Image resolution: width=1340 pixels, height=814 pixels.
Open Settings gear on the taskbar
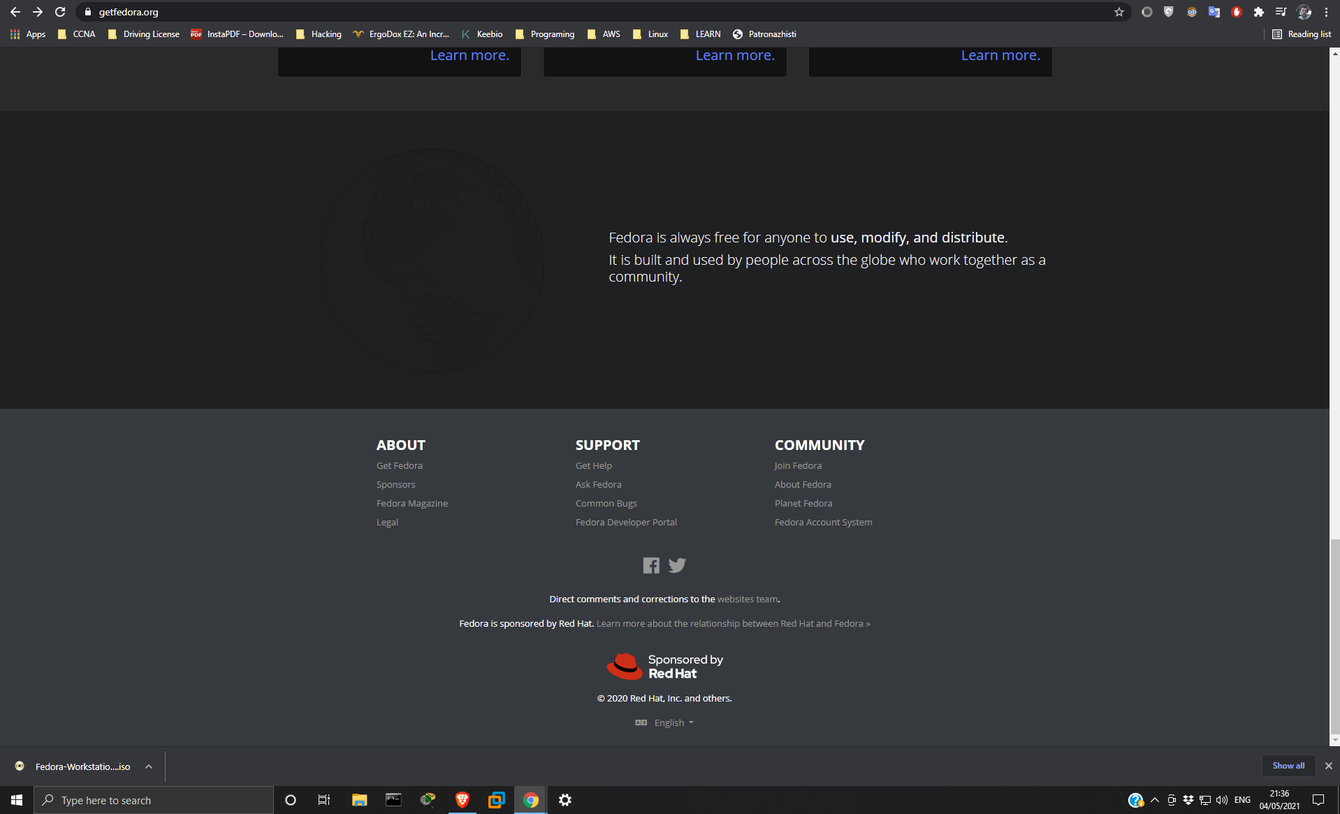pos(565,800)
